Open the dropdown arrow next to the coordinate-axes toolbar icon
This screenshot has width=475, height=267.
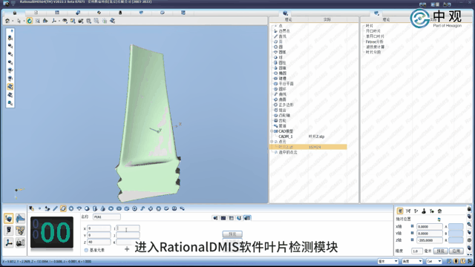coord(59,21)
